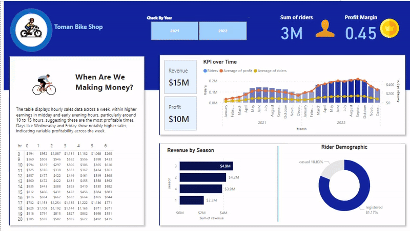Click the 0.2M riders axis label
410x231 pixels.
click(x=213, y=81)
